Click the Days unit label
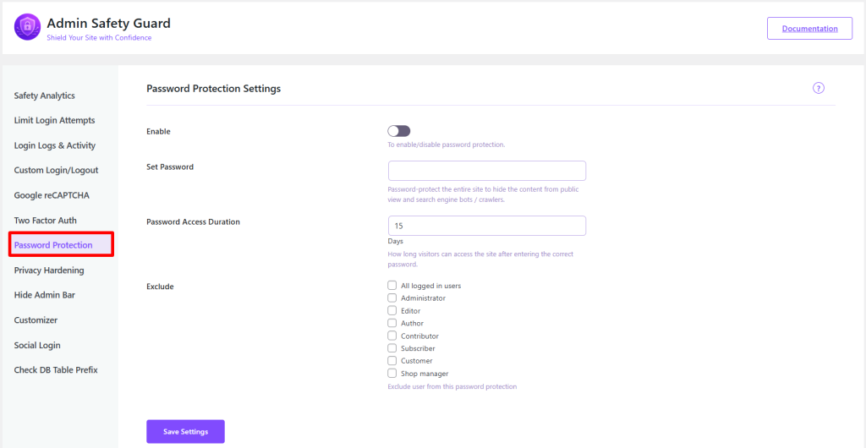 coord(396,242)
